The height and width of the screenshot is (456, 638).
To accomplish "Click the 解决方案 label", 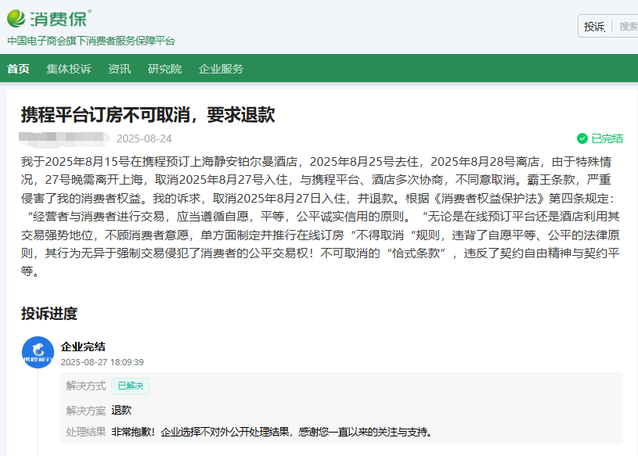I will pyautogui.click(x=86, y=411).
